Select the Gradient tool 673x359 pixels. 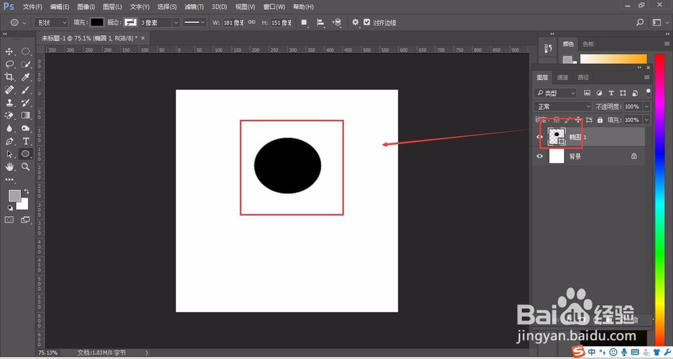(x=26, y=116)
